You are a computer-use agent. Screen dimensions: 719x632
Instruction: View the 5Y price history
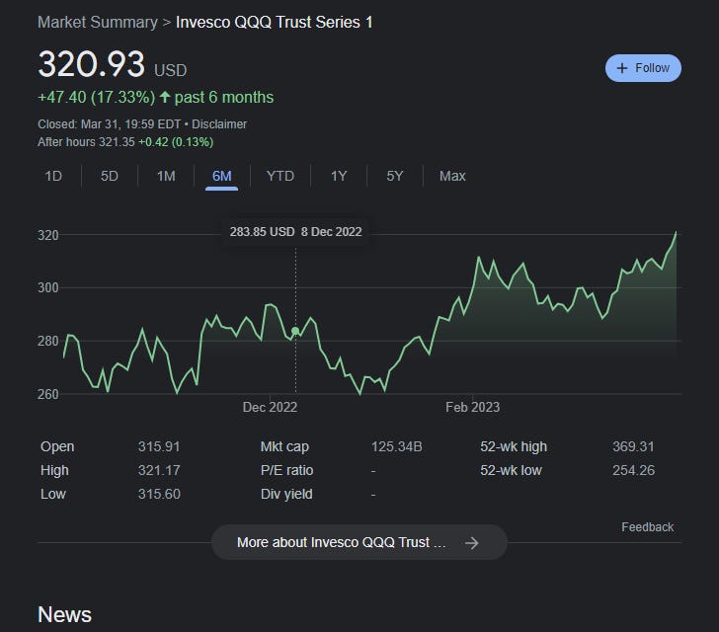[x=395, y=176]
